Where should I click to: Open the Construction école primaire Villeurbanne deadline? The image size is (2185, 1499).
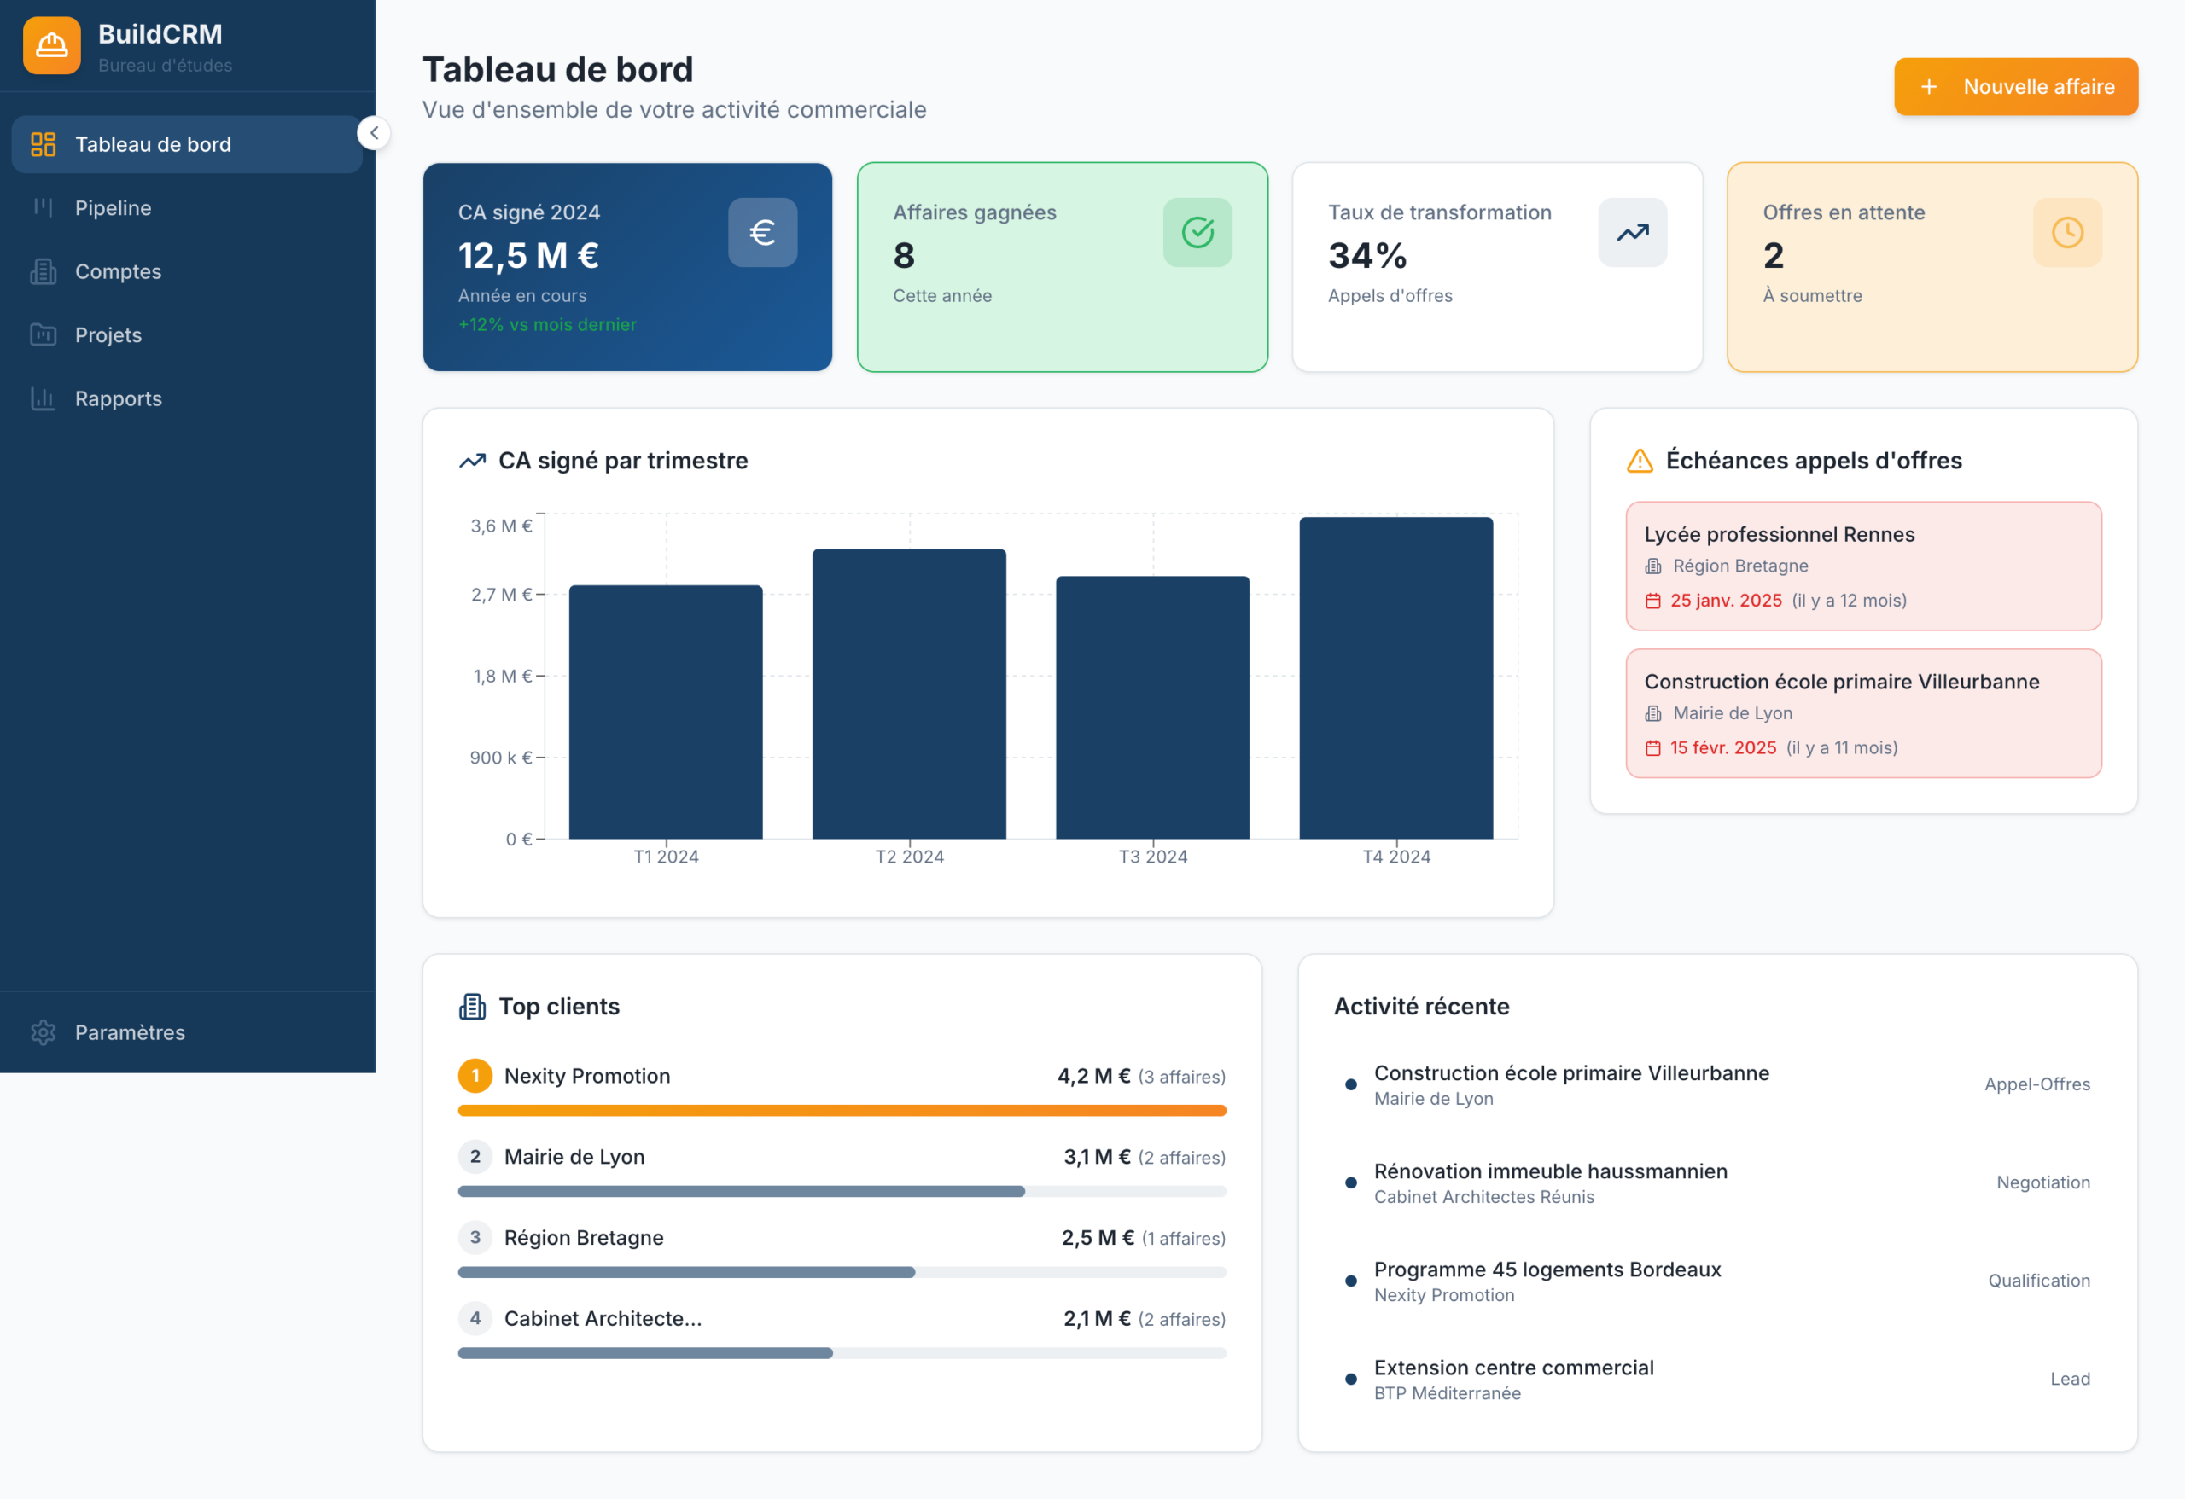coord(1862,712)
